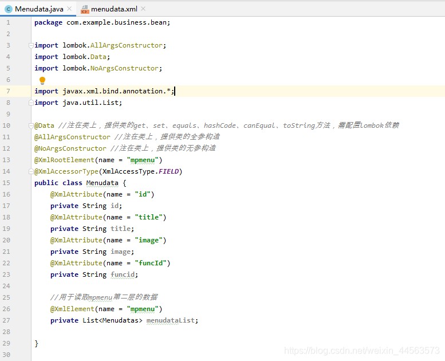Click the "funcId" attribute string
445x361 pixels.
(151, 263)
